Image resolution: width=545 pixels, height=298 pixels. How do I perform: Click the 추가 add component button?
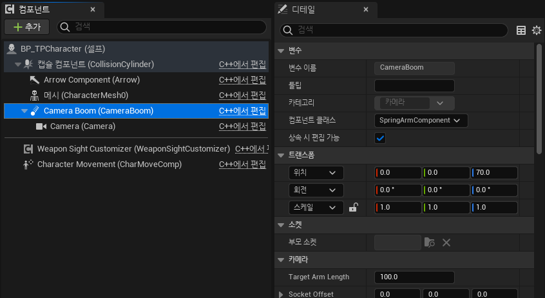(x=26, y=27)
